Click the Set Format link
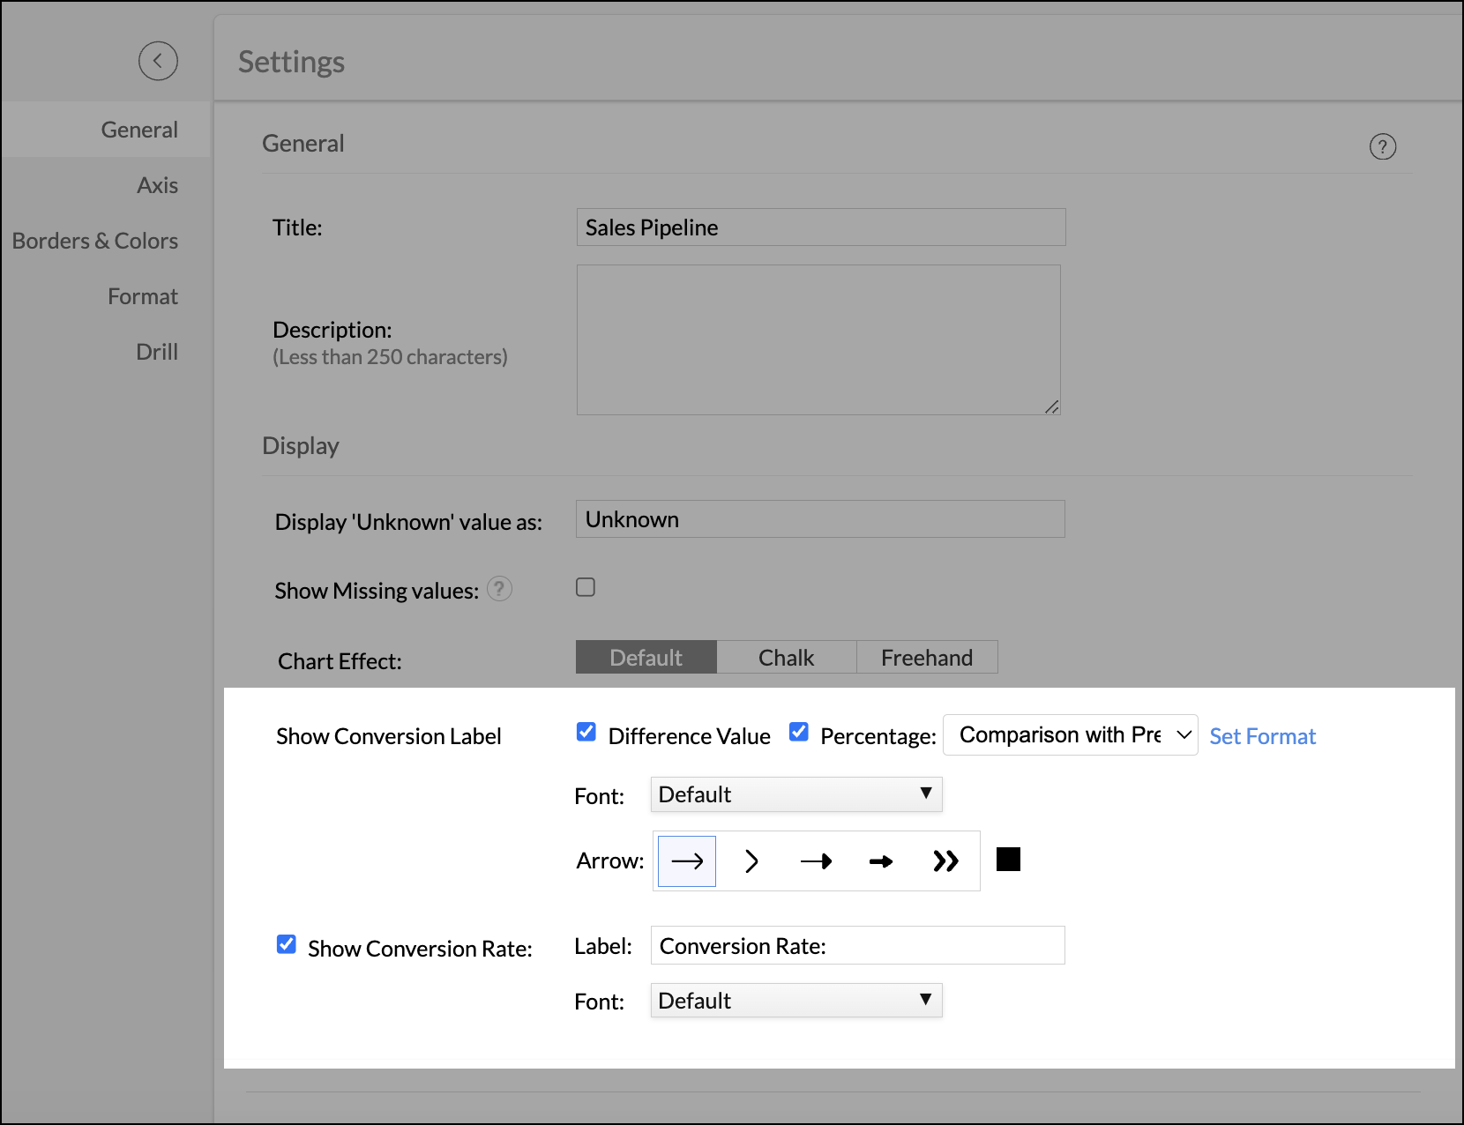The width and height of the screenshot is (1464, 1125). pos(1262,736)
